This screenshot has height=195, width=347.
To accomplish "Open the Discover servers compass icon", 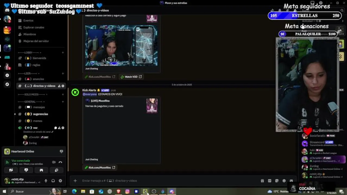I will point(7,84).
